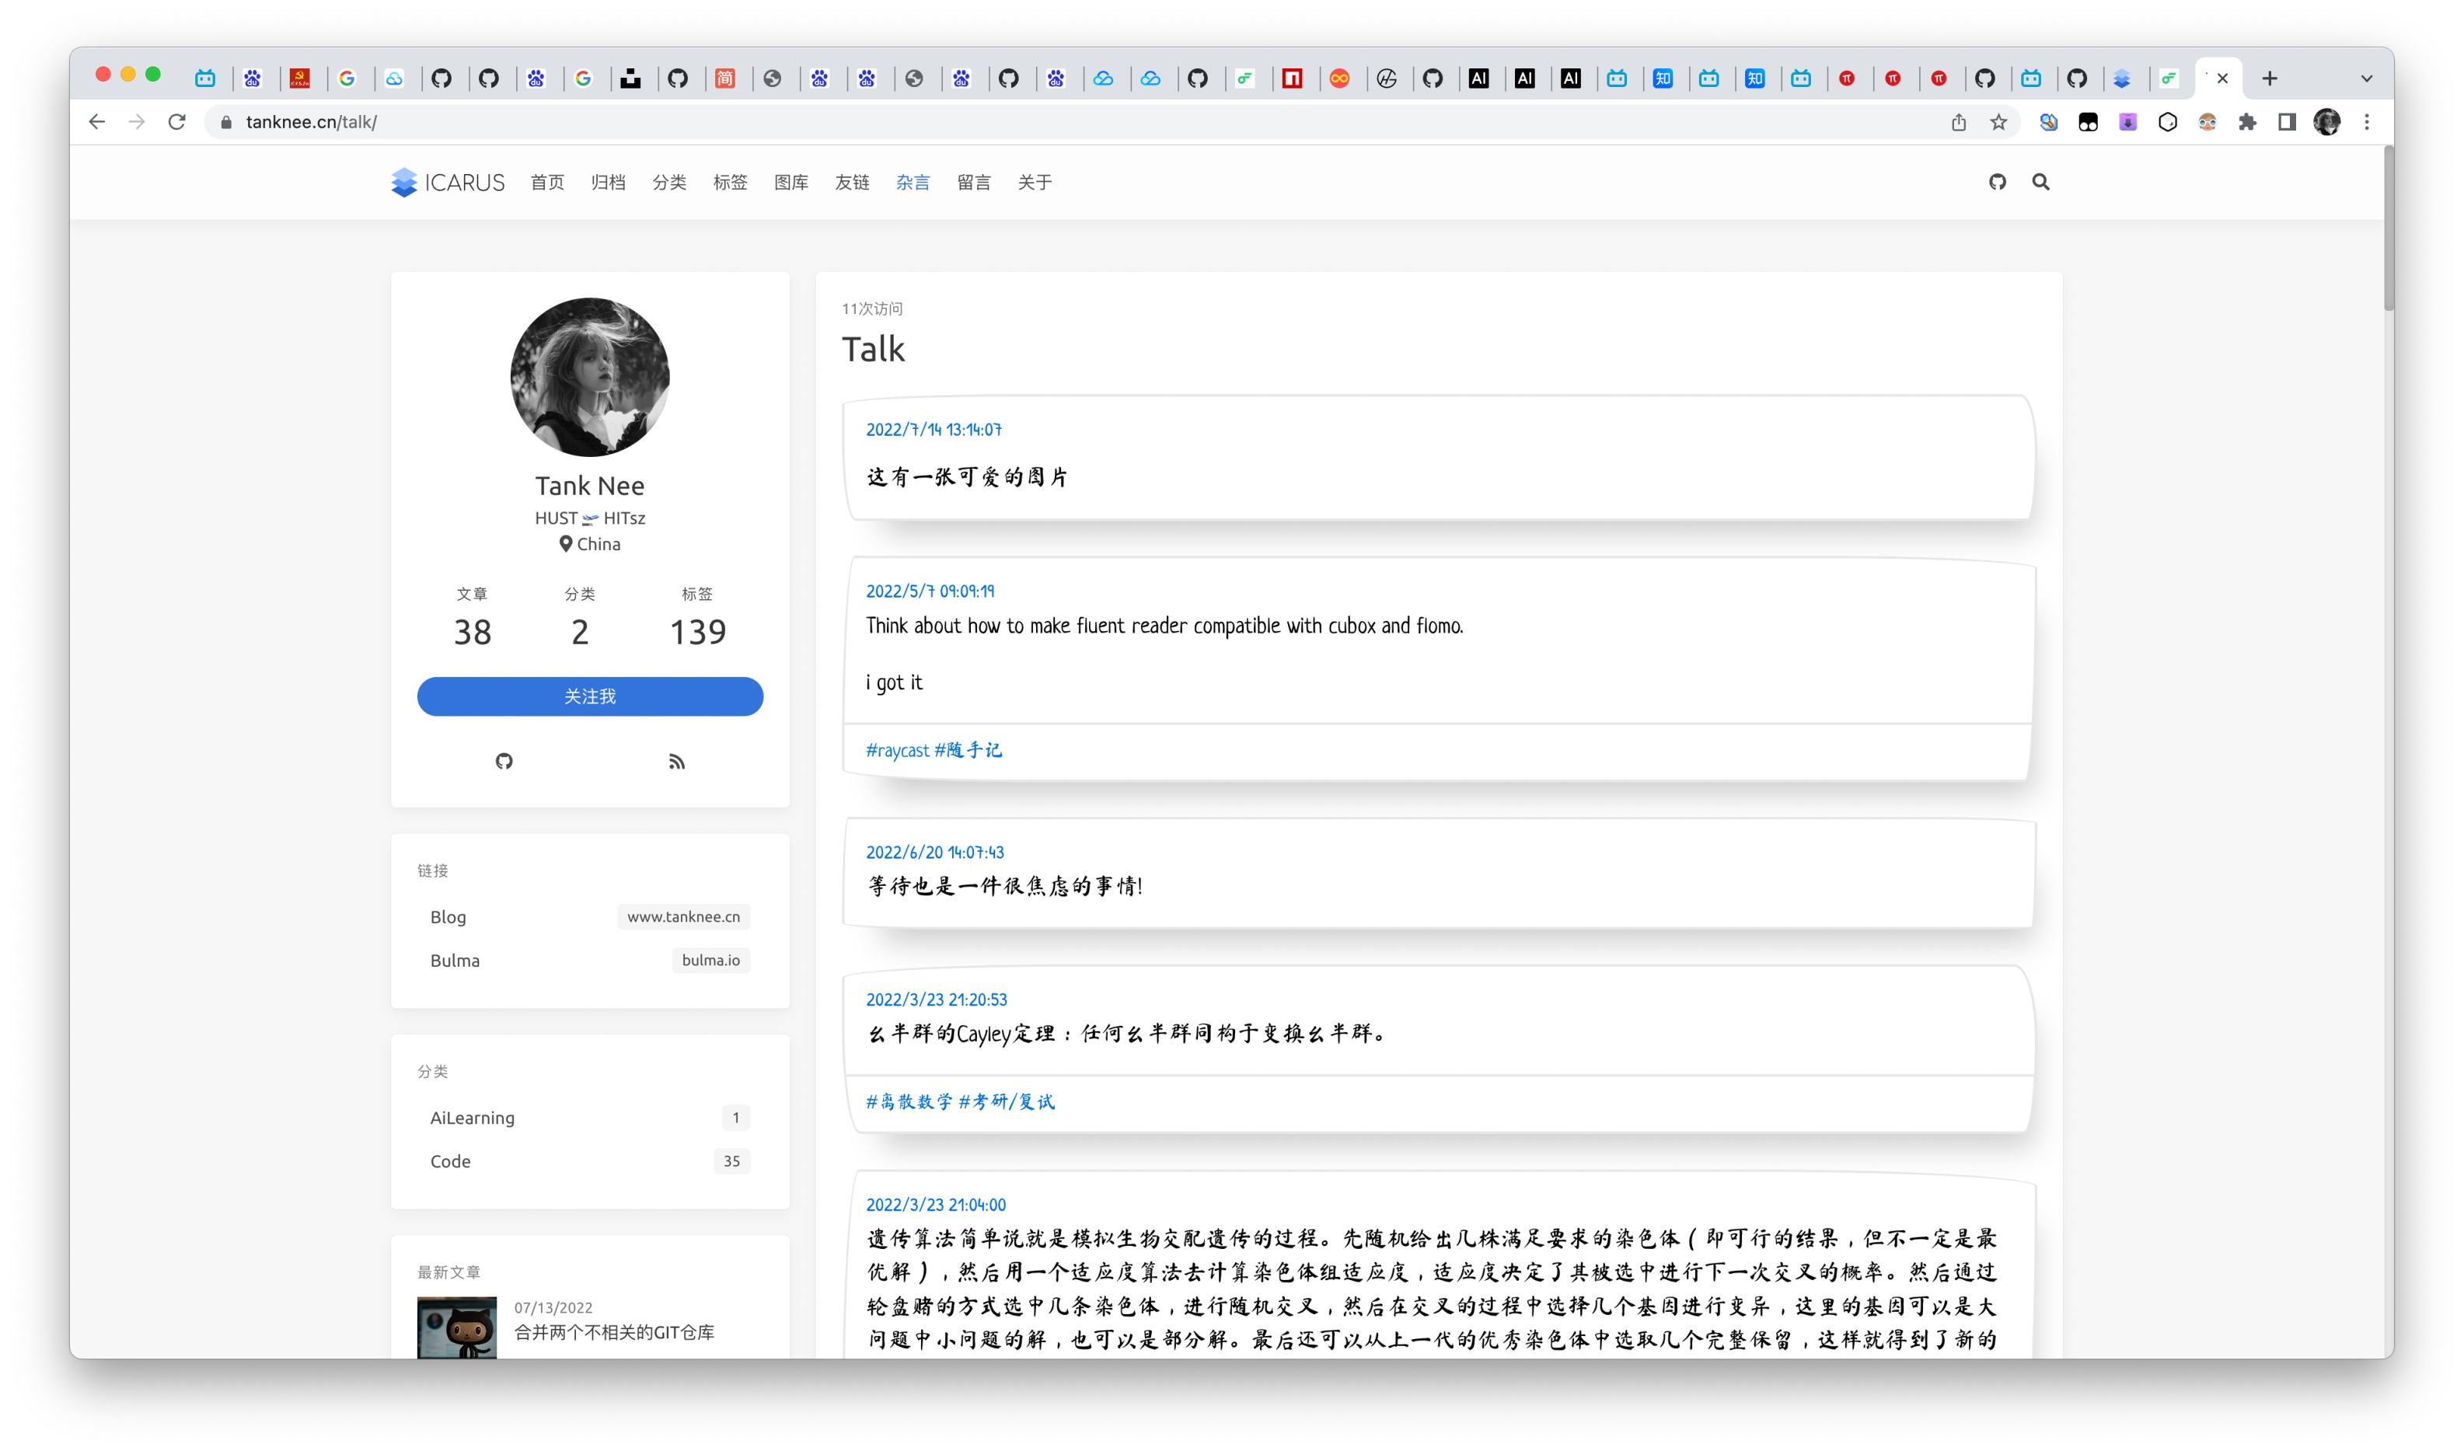This screenshot has width=2464, height=1451.
Task: Select the 杂言 nav item
Action: [x=913, y=182]
